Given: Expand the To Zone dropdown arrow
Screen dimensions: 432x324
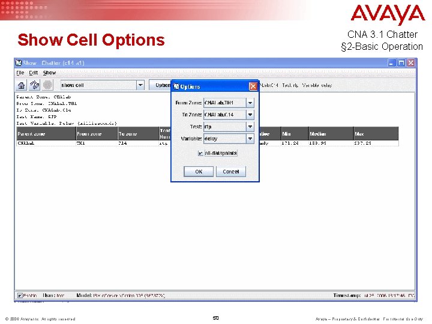Looking at the screenshot, I should [x=250, y=115].
